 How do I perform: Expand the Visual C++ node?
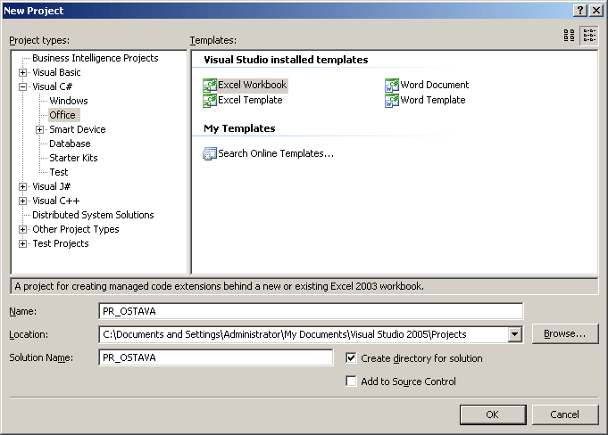(23, 201)
